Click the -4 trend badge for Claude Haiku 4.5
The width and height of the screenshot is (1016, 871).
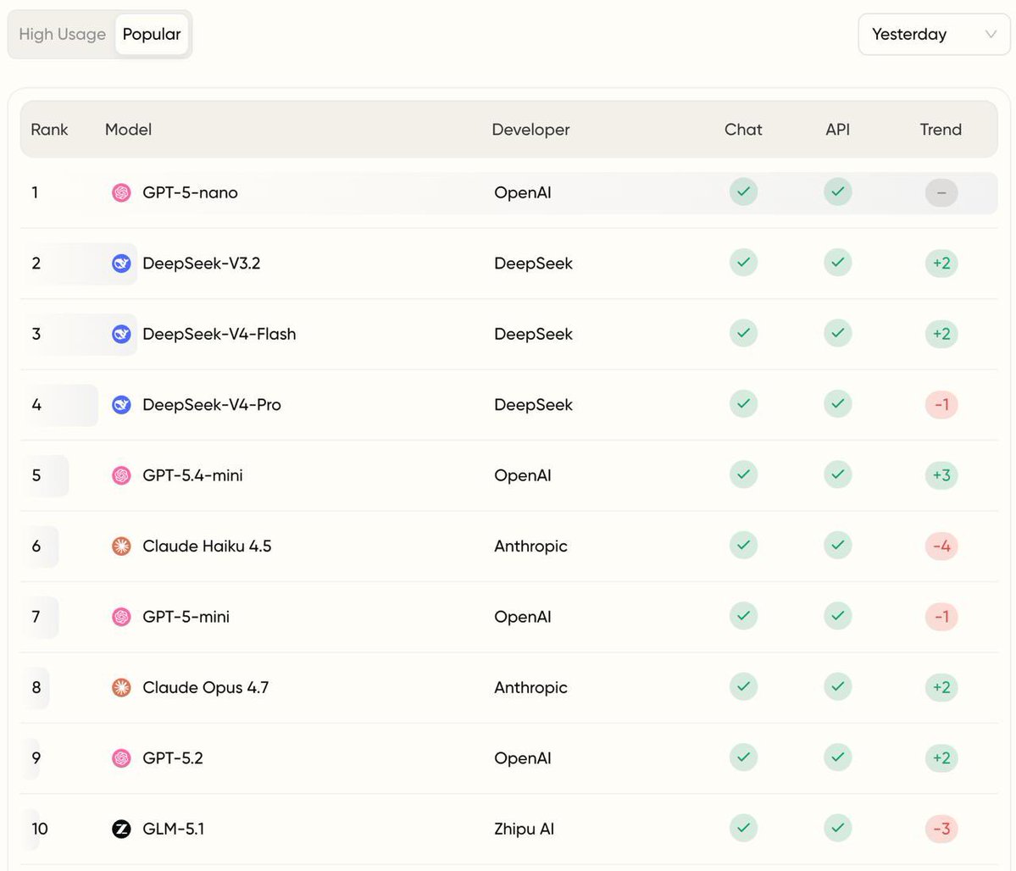coord(941,546)
